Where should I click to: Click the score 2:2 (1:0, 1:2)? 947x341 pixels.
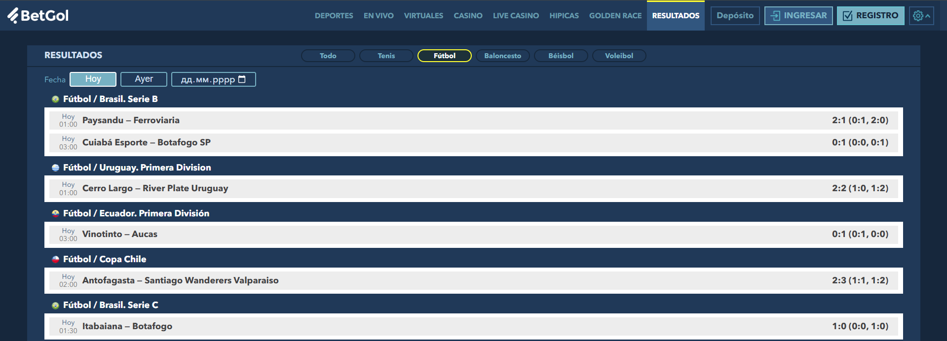pos(860,188)
